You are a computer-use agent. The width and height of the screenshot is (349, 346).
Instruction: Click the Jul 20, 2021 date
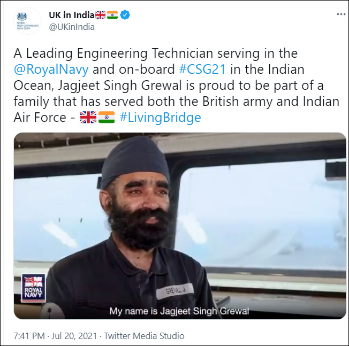[x=74, y=336]
